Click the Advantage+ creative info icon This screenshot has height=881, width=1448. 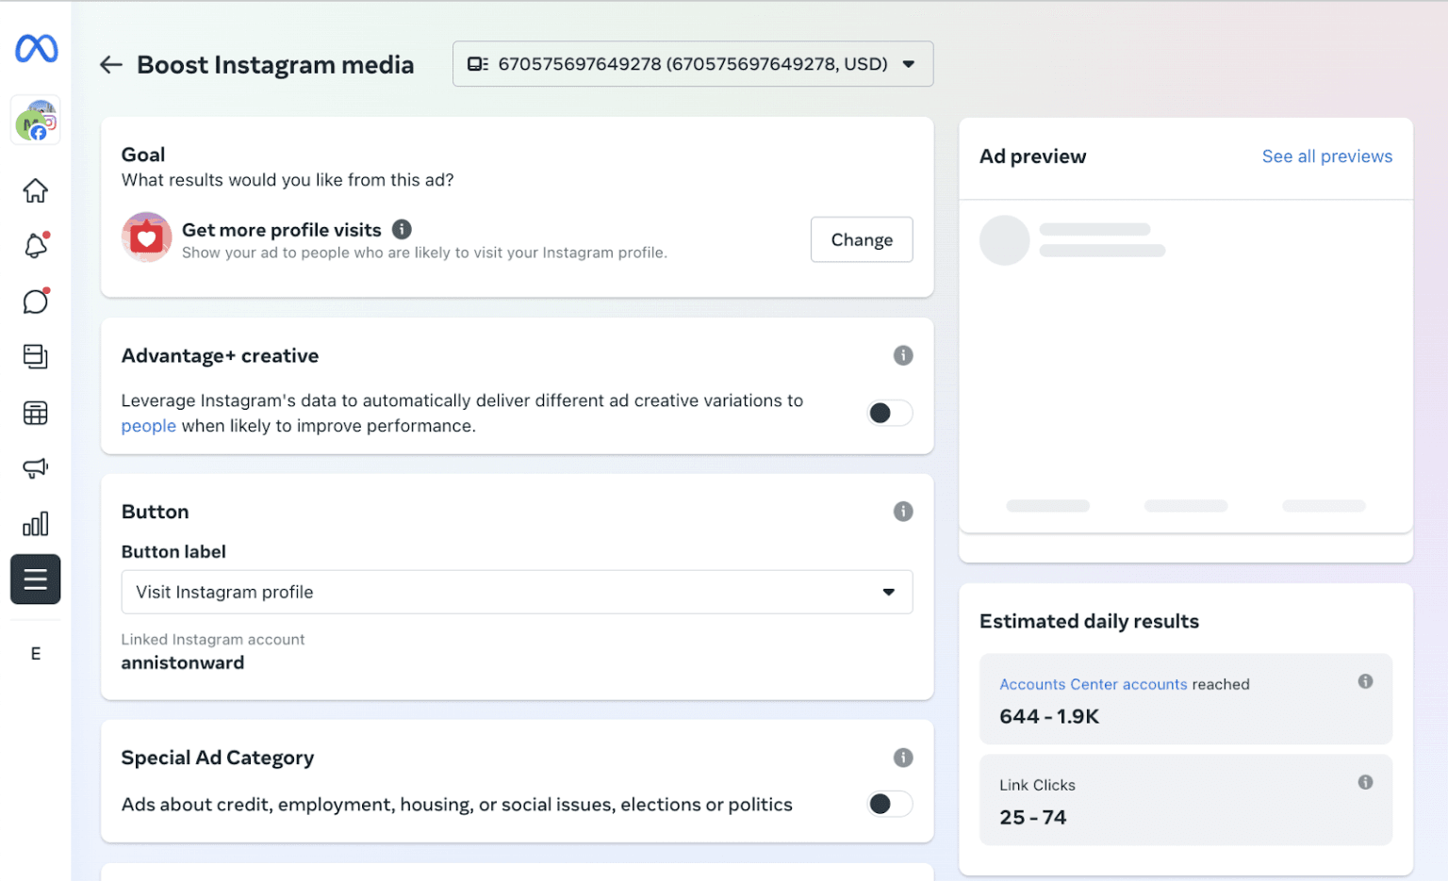point(902,355)
